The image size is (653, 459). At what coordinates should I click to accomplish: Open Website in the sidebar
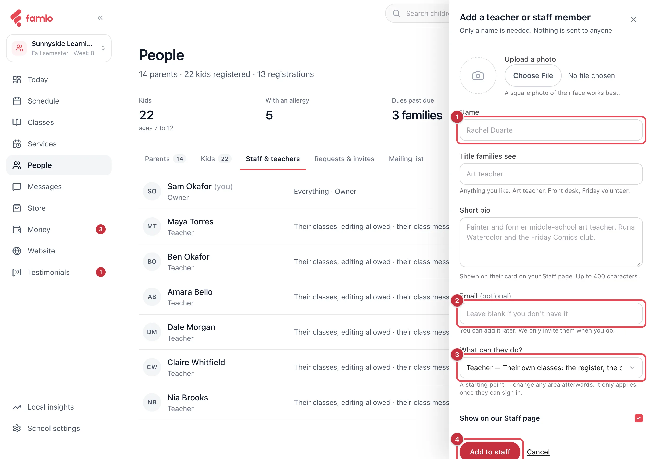59,251
